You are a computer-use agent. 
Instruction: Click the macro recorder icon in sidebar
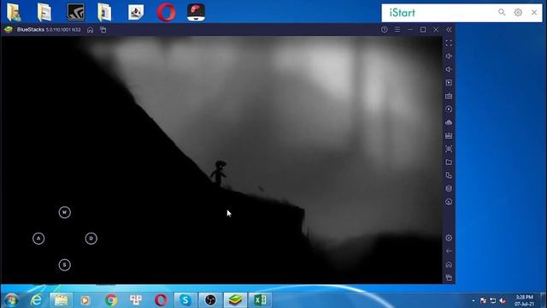coord(449,136)
